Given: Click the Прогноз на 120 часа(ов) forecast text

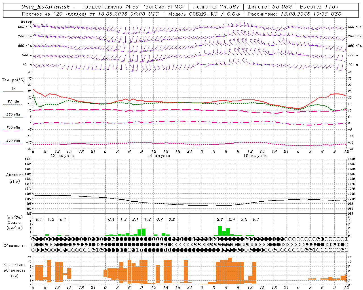Looking at the screenshot, I should (55, 14).
